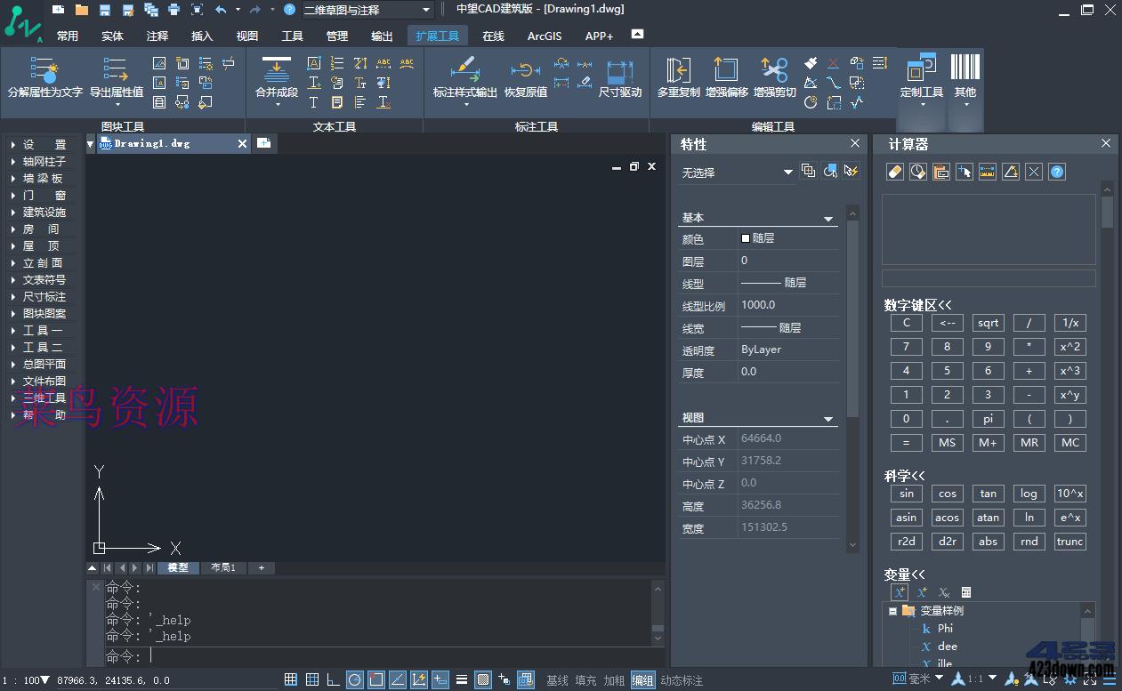Click the 颜色 随层 color swatch

click(746, 238)
